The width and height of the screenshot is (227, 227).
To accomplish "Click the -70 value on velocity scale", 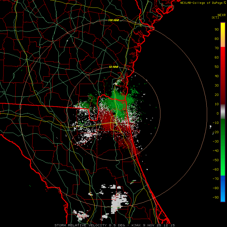I will point(216,179).
